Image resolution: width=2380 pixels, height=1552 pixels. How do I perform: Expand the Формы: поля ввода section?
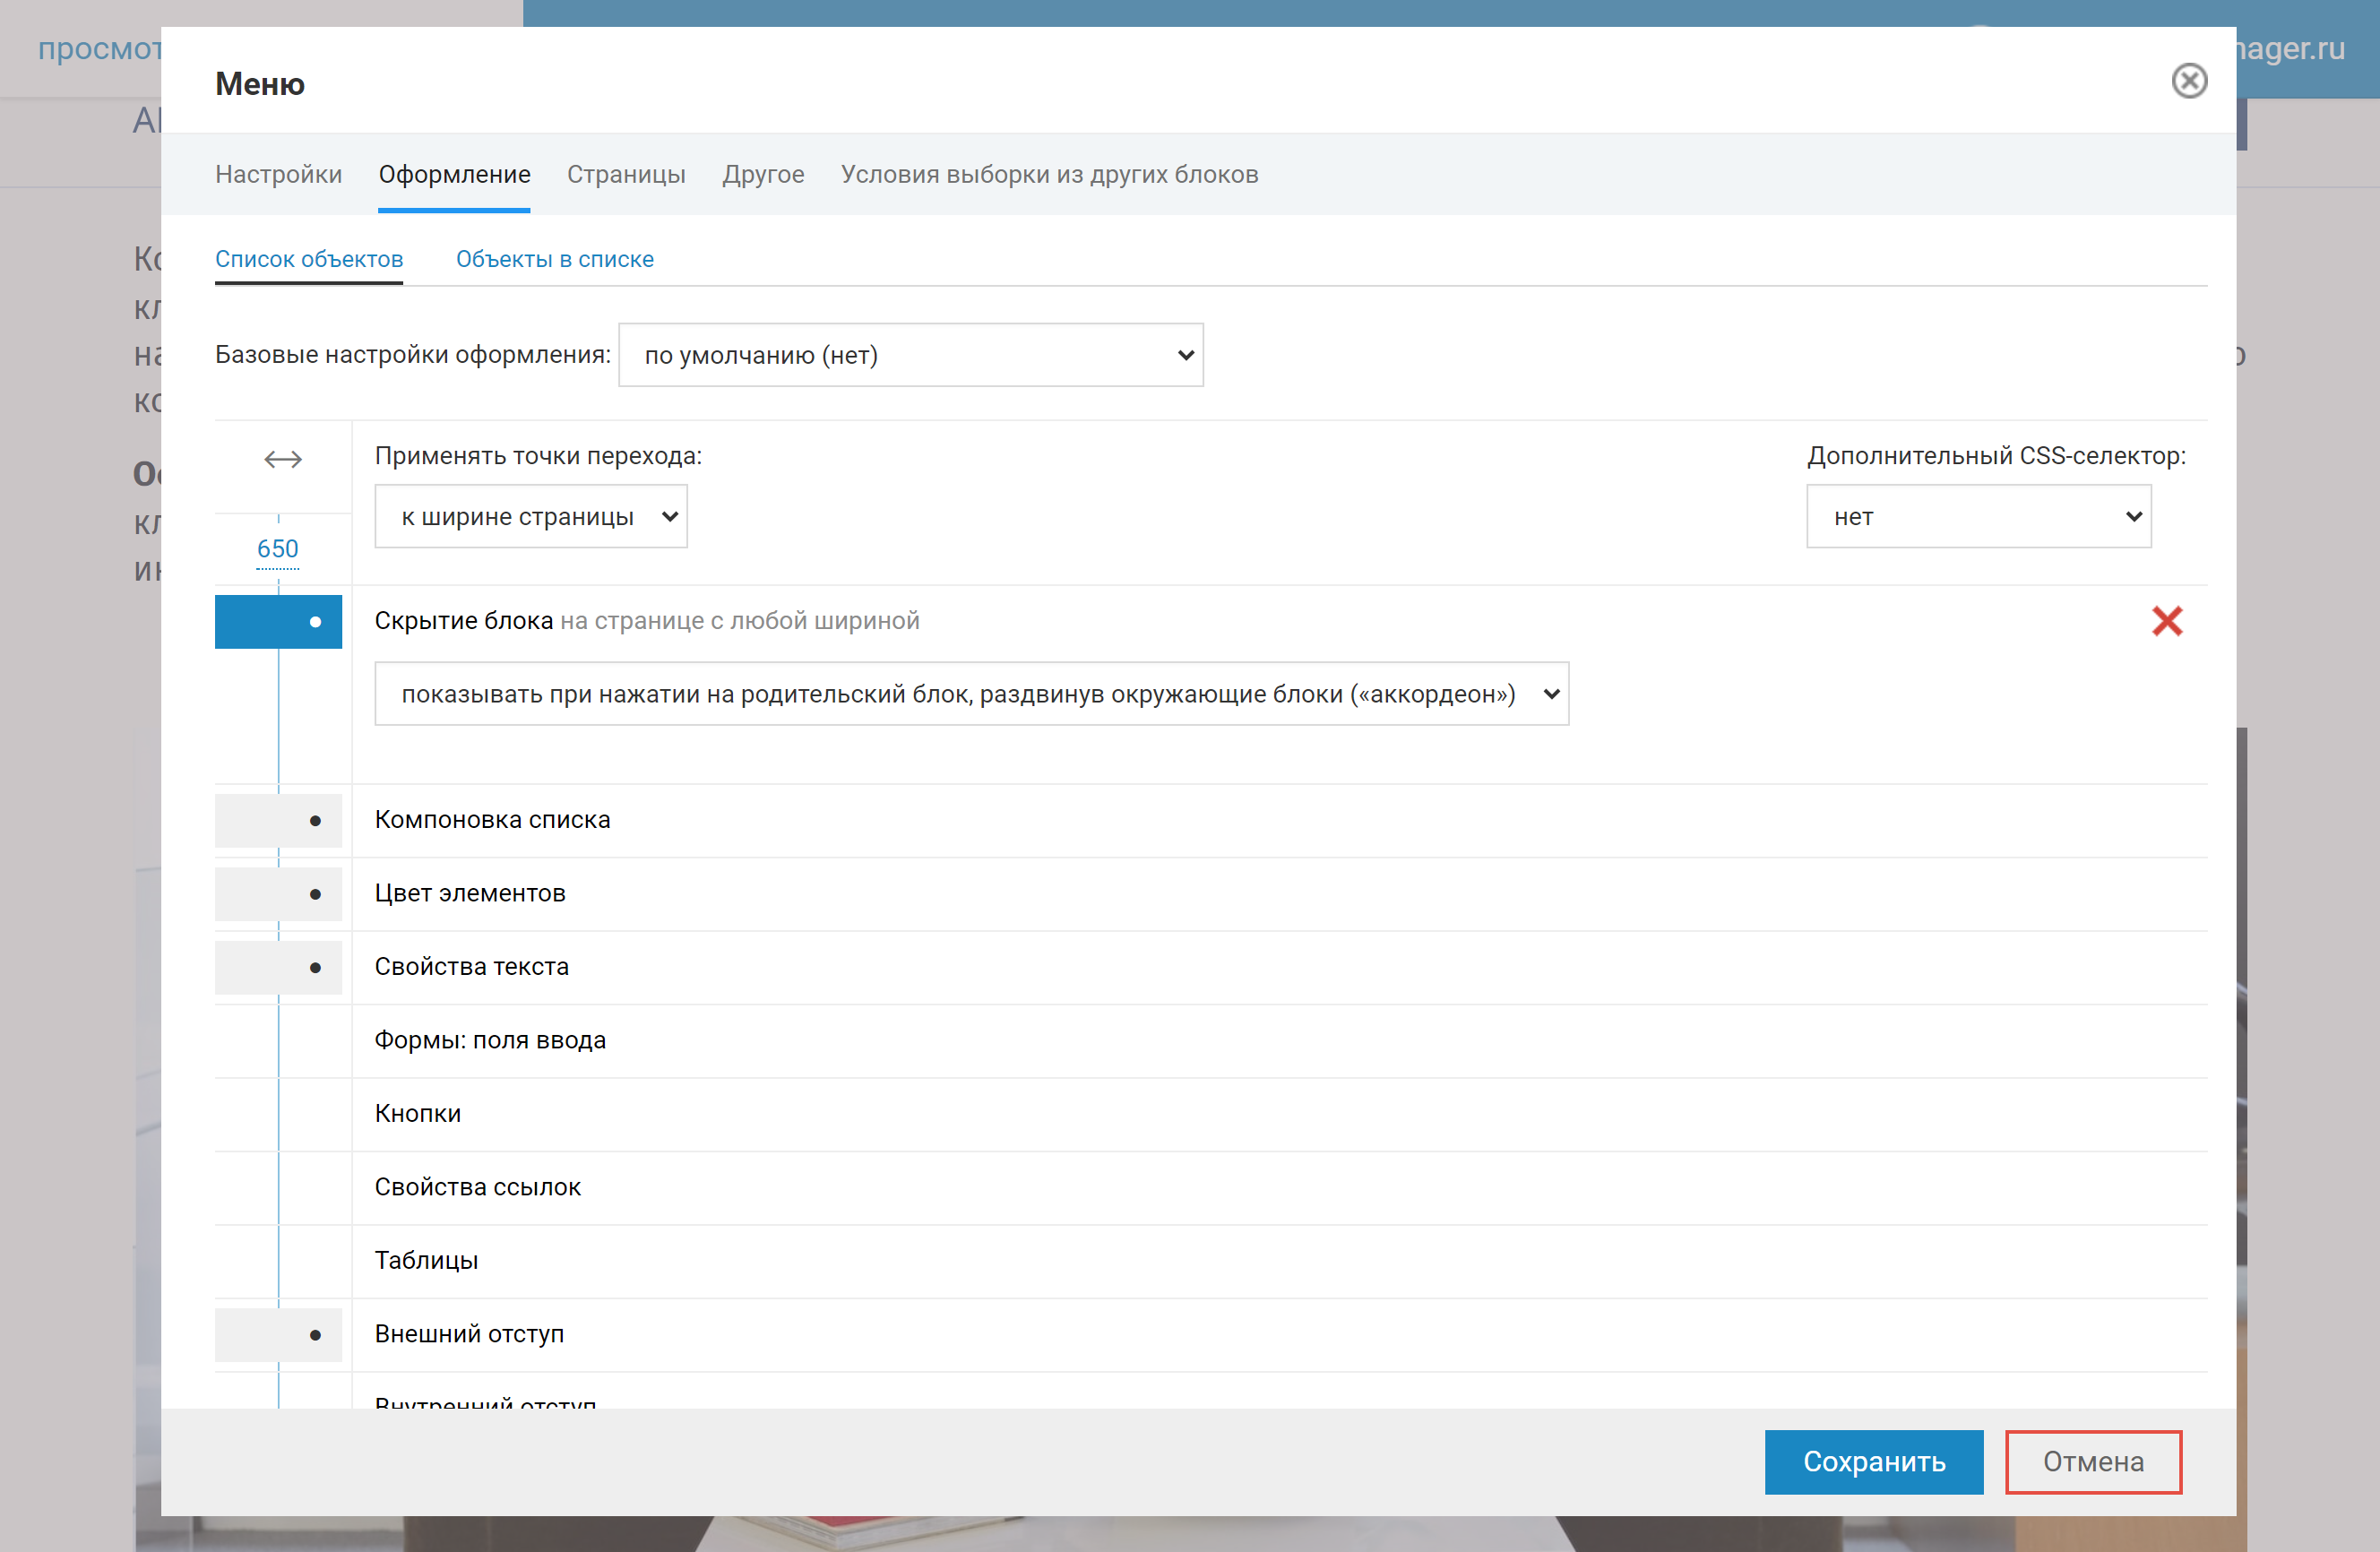tap(490, 1040)
